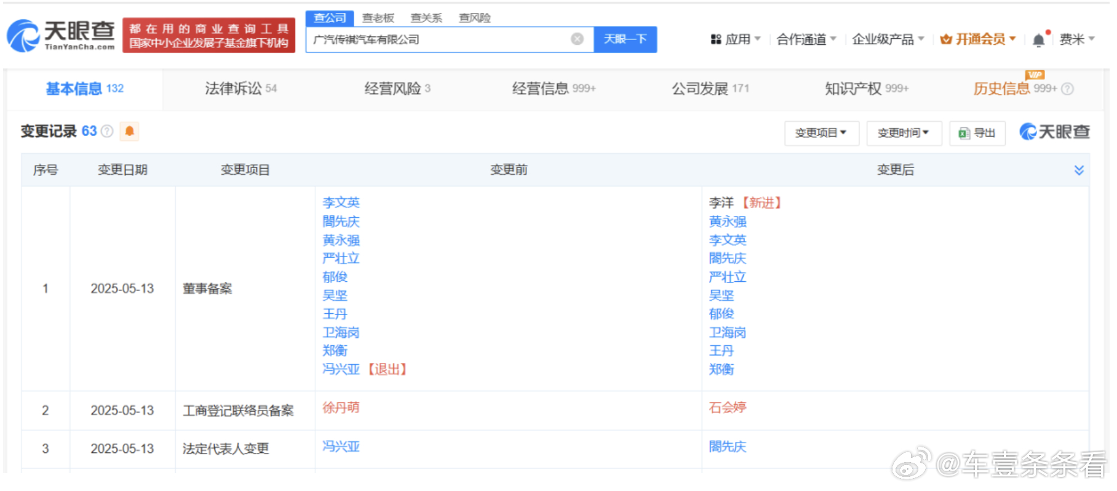
Task: Clear the search field with the X icon
Action: pos(577,39)
